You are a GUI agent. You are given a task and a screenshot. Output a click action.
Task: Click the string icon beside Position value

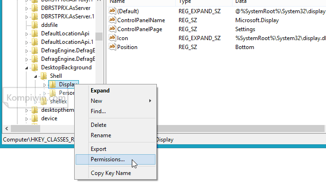point(112,47)
